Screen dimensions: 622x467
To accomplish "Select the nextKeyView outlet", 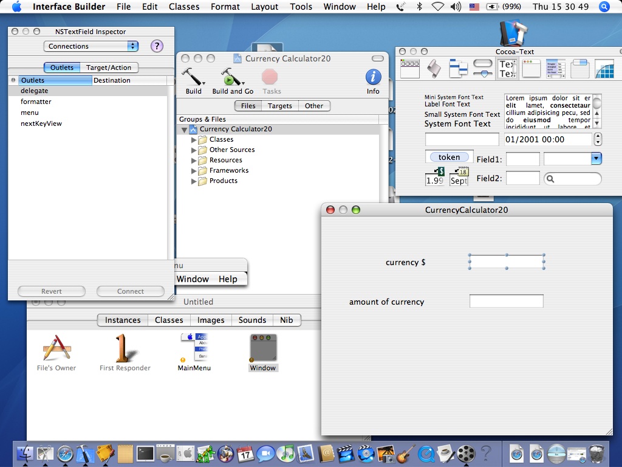I will 87,123.
